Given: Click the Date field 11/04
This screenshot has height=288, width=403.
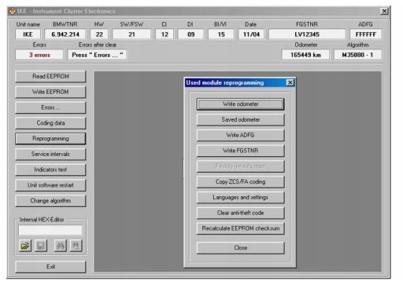Looking at the screenshot, I should point(251,35).
